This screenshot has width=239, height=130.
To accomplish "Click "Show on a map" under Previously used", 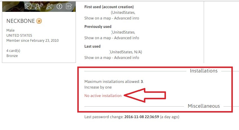I will pyautogui.click(x=98, y=38).
